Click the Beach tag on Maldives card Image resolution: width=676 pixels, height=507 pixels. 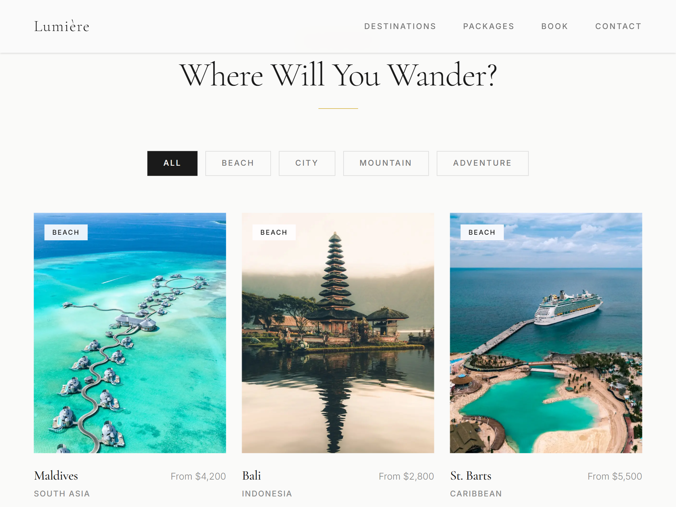coord(66,232)
